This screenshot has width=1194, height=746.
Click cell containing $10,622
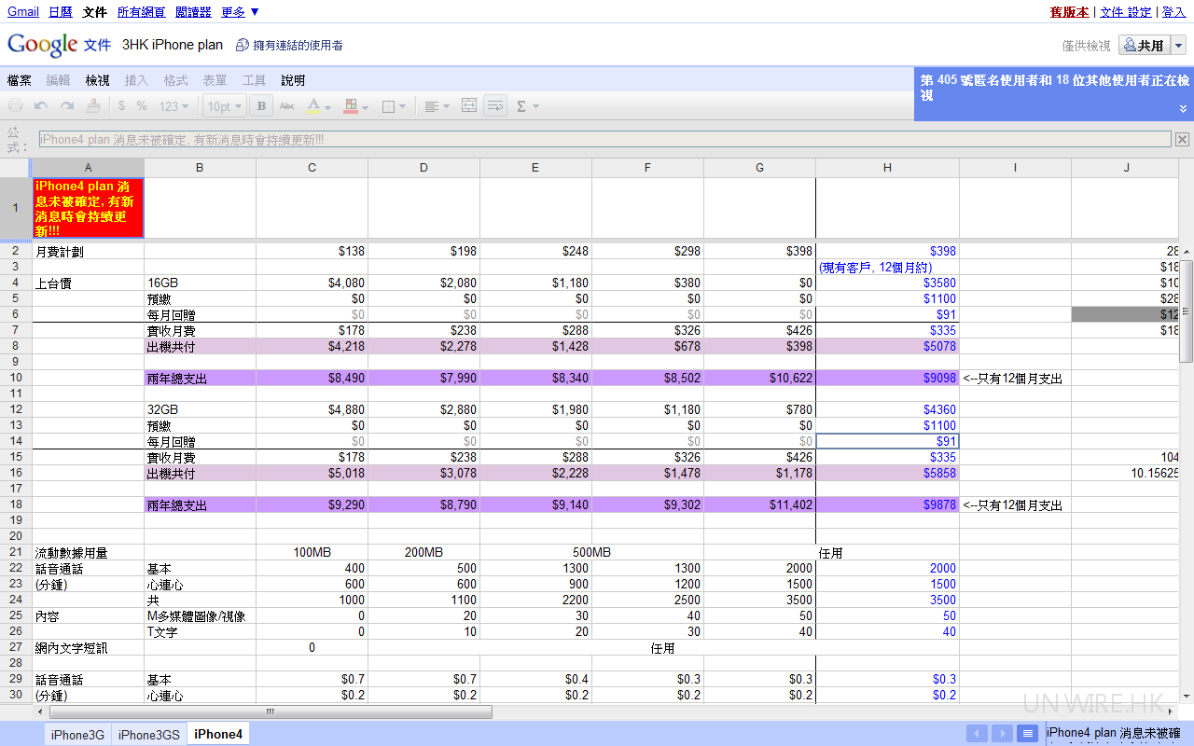pyautogui.click(x=759, y=379)
